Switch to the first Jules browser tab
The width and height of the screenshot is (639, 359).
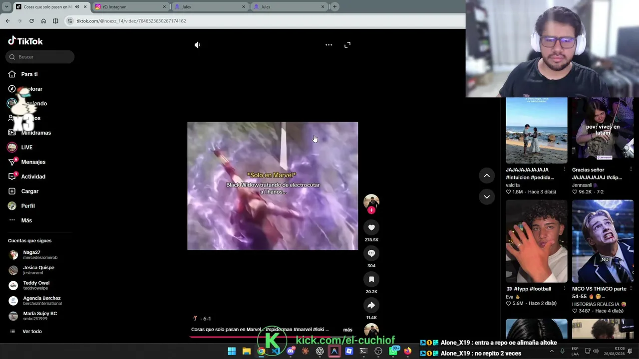click(x=209, y=7)
